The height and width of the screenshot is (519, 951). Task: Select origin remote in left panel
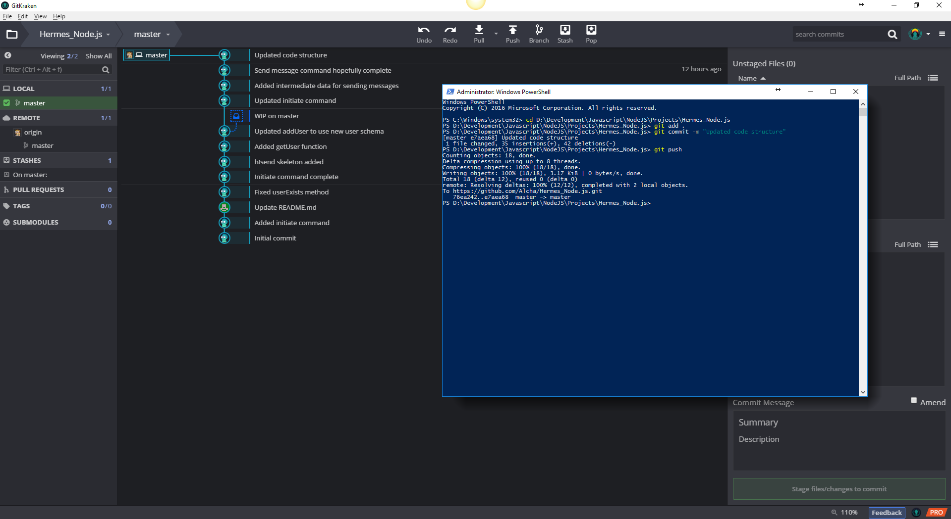click(33, 132)
